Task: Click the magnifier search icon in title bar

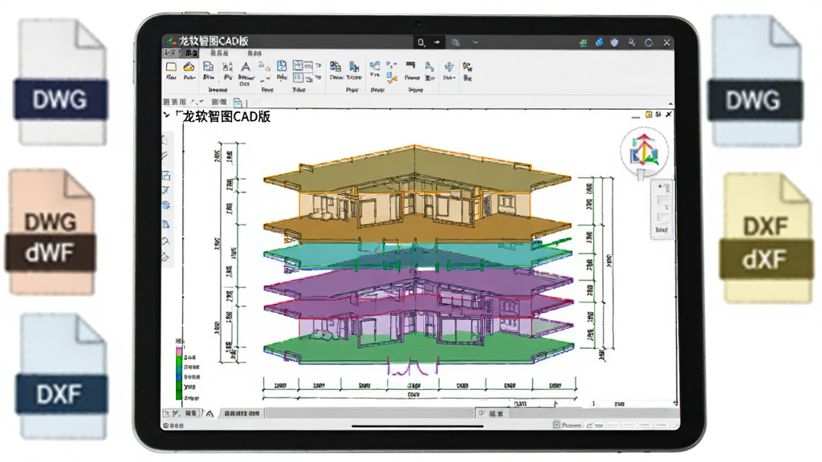Action: [421, 43]
